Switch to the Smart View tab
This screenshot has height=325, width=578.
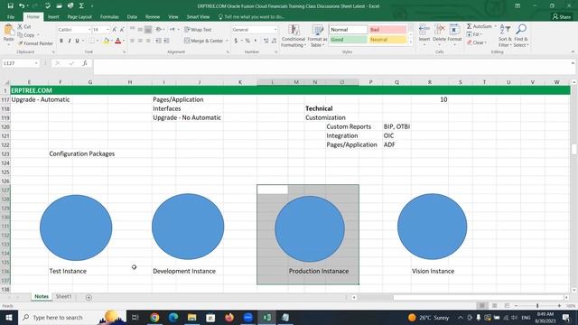(198, 17)
